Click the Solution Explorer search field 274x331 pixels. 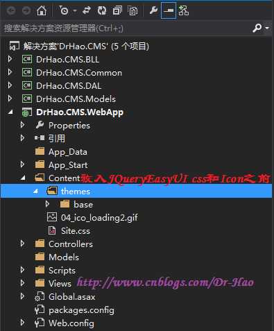pos(125,28)
